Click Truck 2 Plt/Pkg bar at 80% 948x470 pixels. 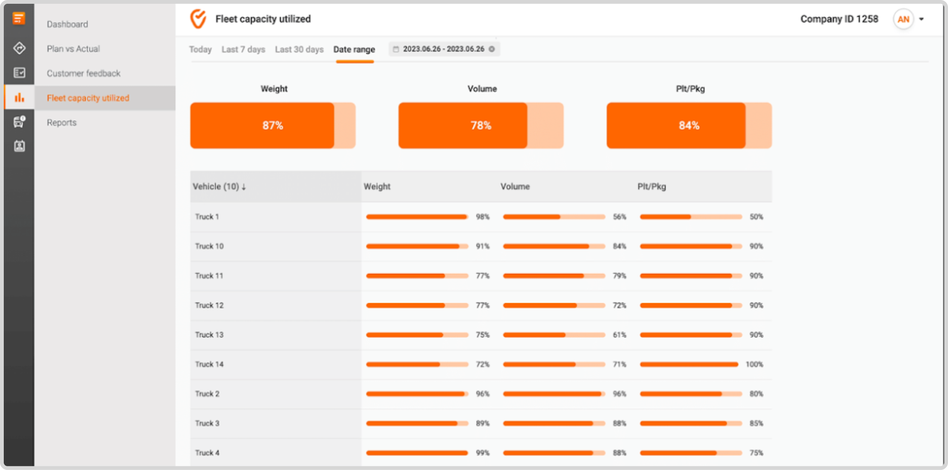pos(691,394)
